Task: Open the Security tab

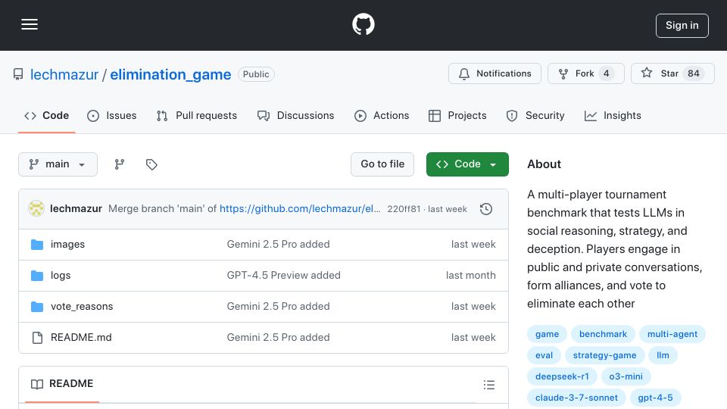Action: (x=535, y=115)
